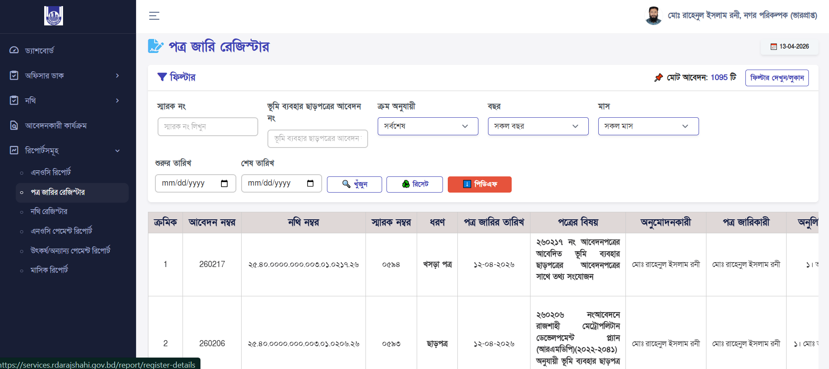Image resolution: width=829 pixels, height=369 pixels.
Task: Open নথি রেজিস্টার from the sidebar
Action: pyautogui.click(x=49, y=211)
